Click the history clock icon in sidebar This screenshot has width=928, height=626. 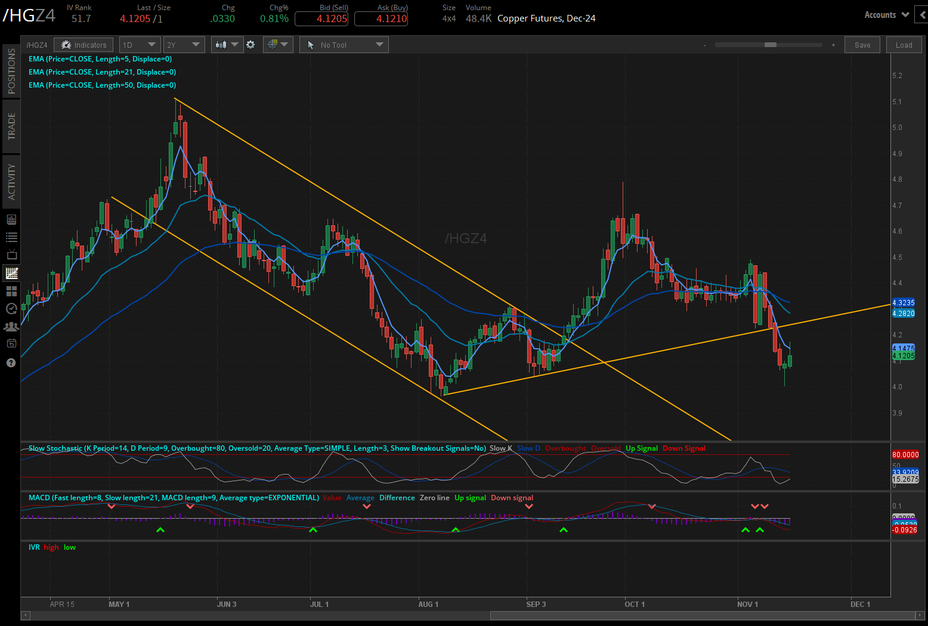coord(11,309)
